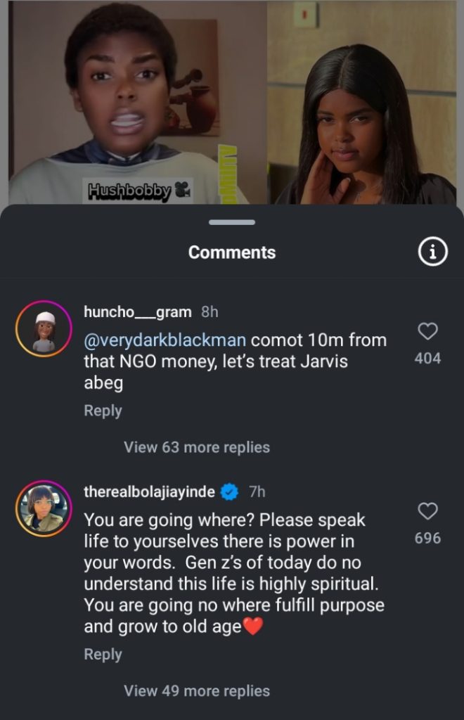
Task: Tap the left video frame
Action: tap(134, 98)
